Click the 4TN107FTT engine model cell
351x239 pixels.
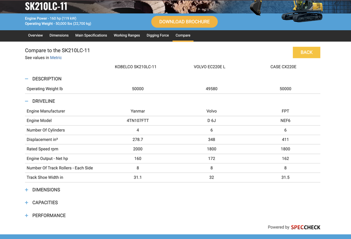tap(138, 120)
